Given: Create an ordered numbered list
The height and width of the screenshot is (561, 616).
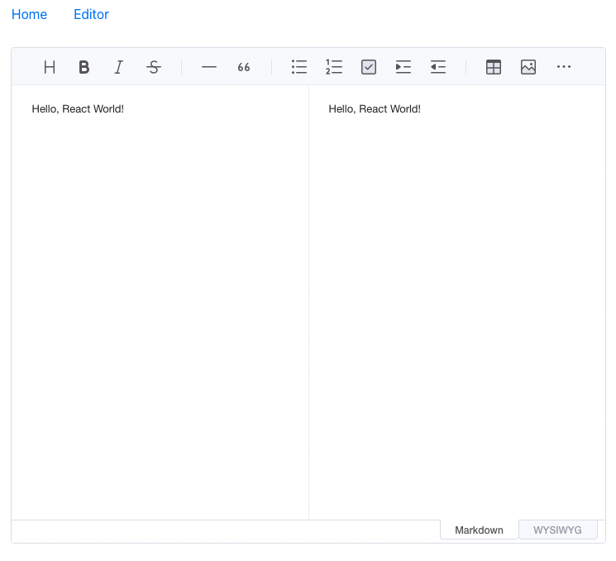Looking at the screenshot, I should [334, 67].
